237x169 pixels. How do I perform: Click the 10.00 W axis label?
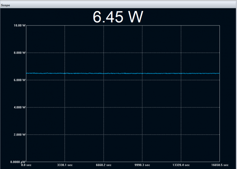point(20,25)
